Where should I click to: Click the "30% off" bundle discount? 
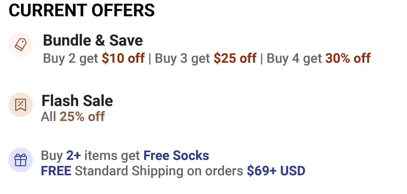point(348,59)
